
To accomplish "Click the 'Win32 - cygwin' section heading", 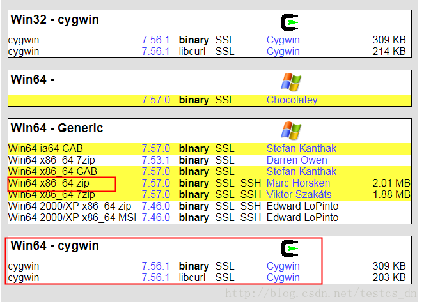I will (x=54, y=20).
